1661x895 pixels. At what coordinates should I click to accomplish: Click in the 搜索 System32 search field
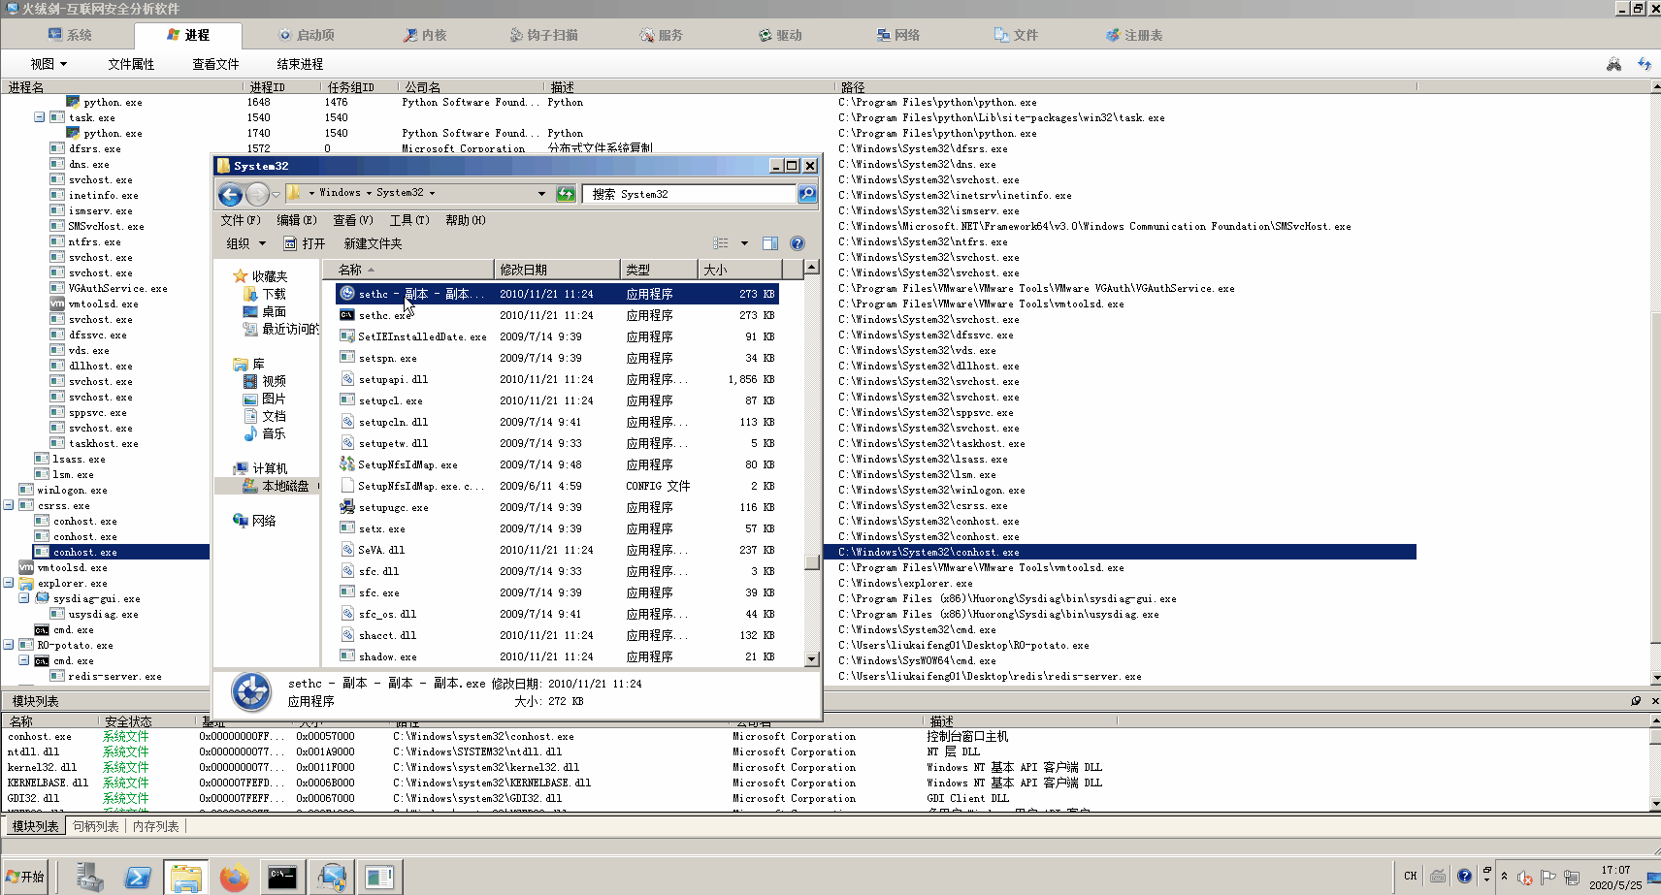(x=689, y=194)
